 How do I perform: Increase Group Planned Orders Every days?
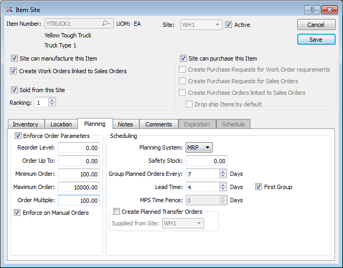pyautogui.click(x=223, y=171)
